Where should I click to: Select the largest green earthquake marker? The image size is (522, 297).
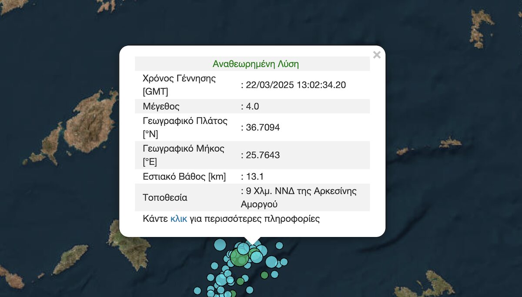(239, 257)
